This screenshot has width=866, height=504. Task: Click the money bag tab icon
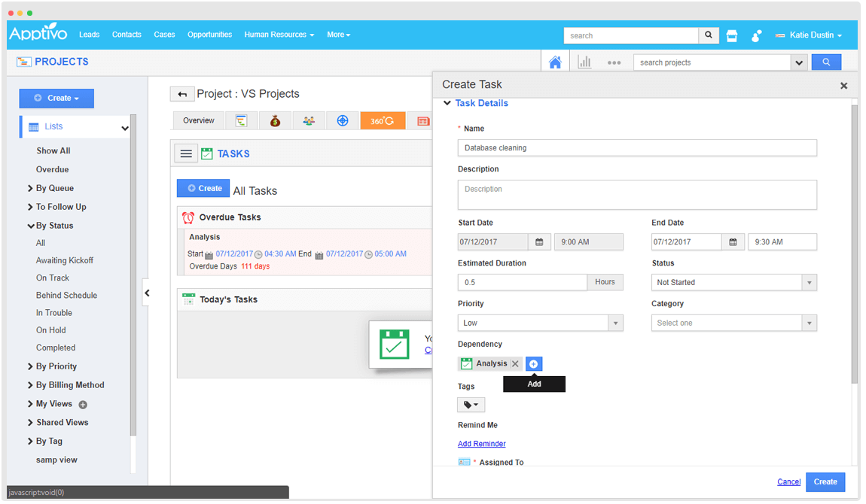(x=275, y=120)
